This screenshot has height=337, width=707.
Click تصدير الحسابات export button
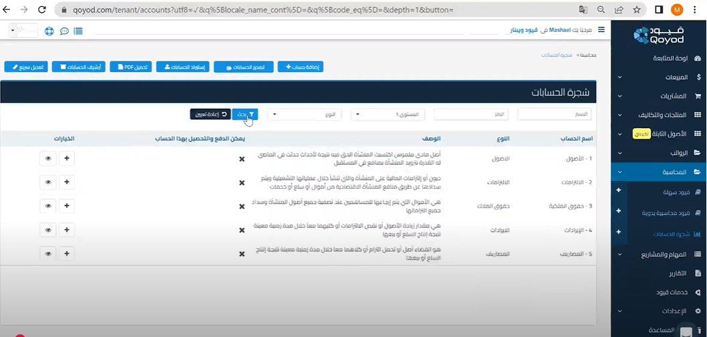pyautogui.click(x=243, y=67)
